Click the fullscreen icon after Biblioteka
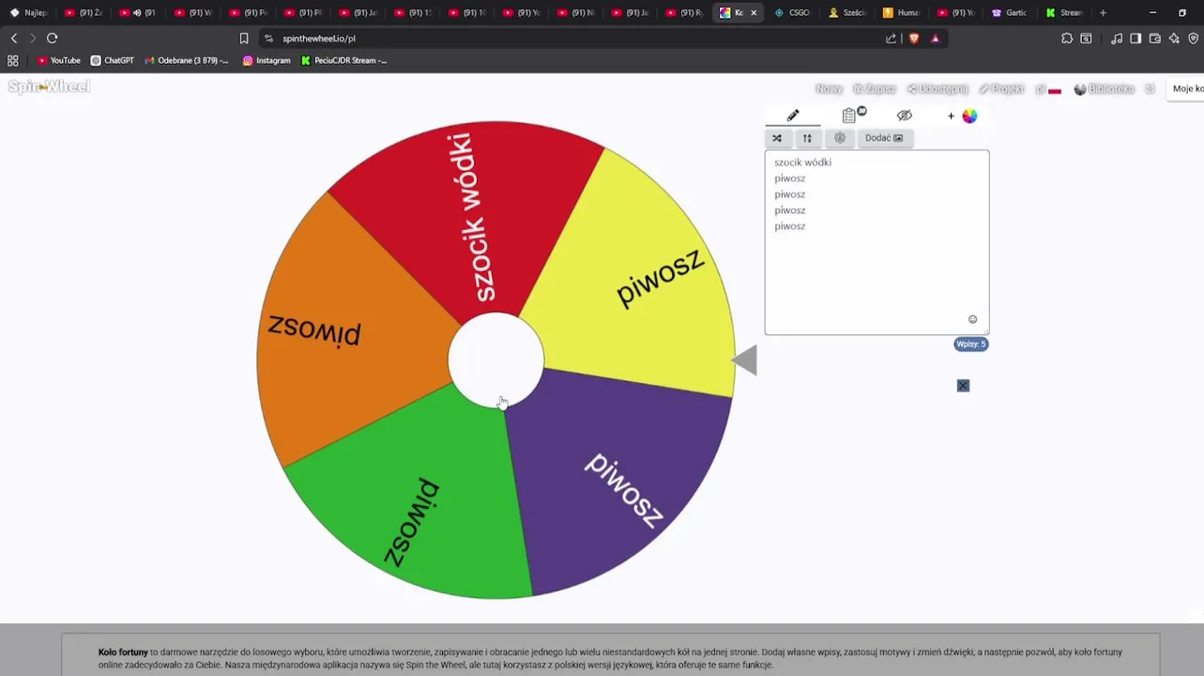 (x=1150, y=89)
